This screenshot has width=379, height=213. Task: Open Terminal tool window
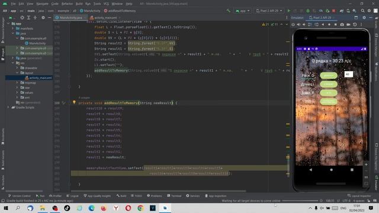tap(174, 196)
